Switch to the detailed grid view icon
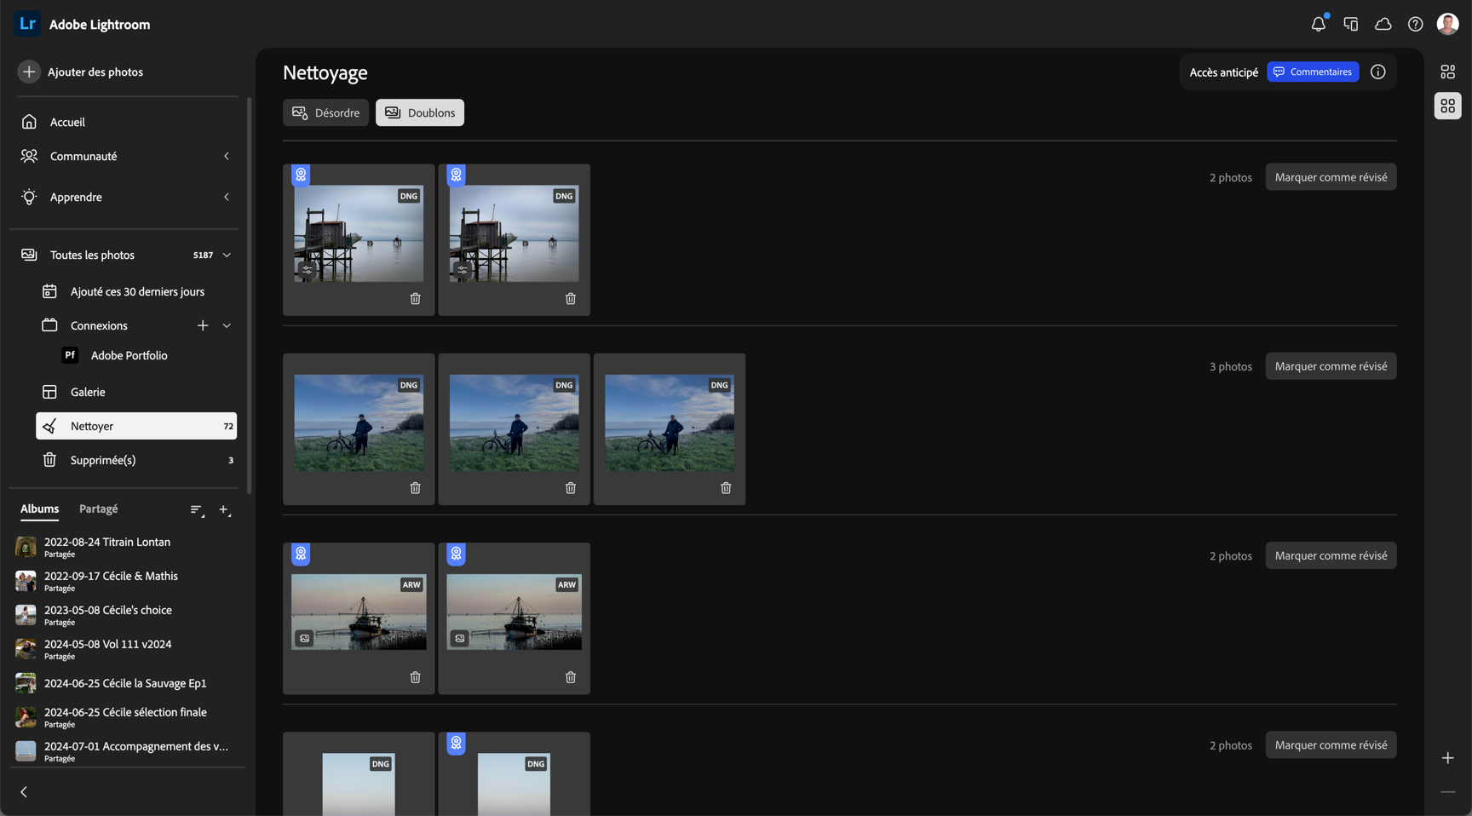Image resolution: width=1472 pixels, height=816 pixels. pos(1447,72)
